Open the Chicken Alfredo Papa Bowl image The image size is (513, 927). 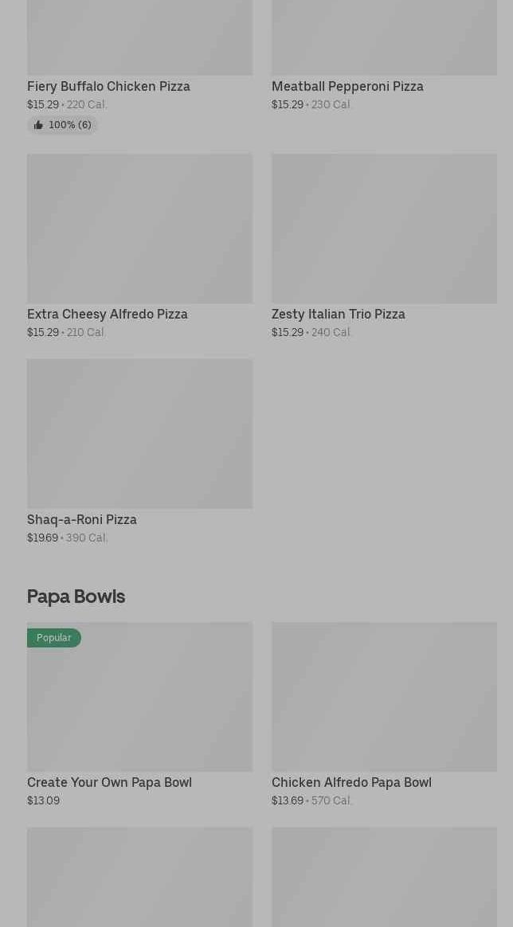point(384,696)
